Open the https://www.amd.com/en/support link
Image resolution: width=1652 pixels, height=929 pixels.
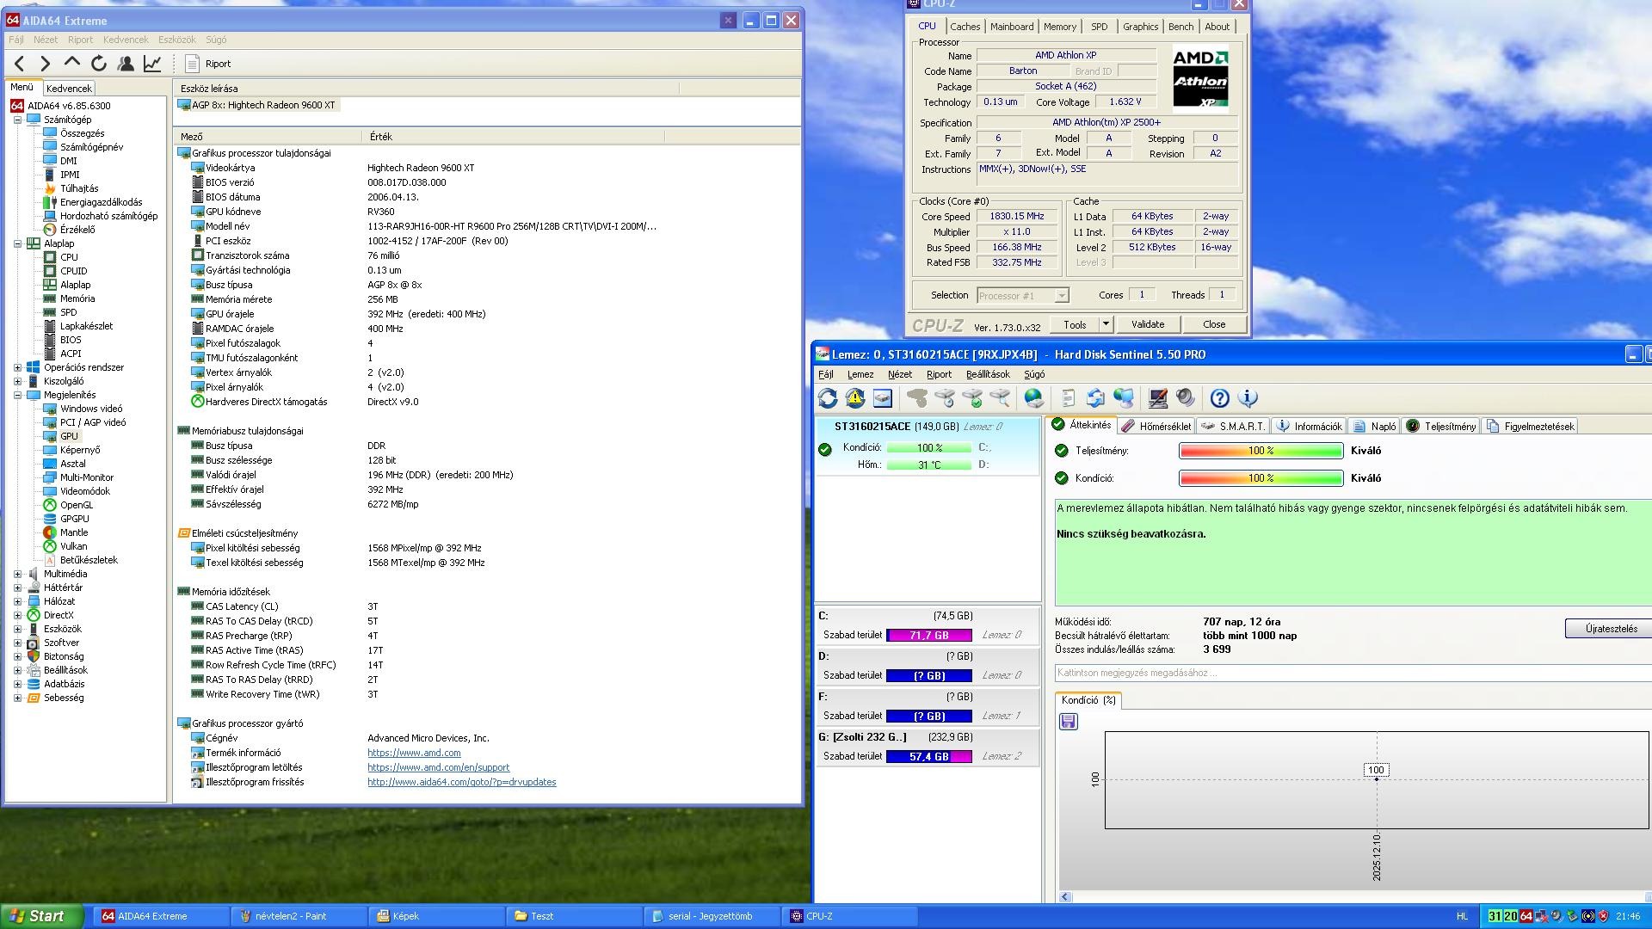pos(438,767)
